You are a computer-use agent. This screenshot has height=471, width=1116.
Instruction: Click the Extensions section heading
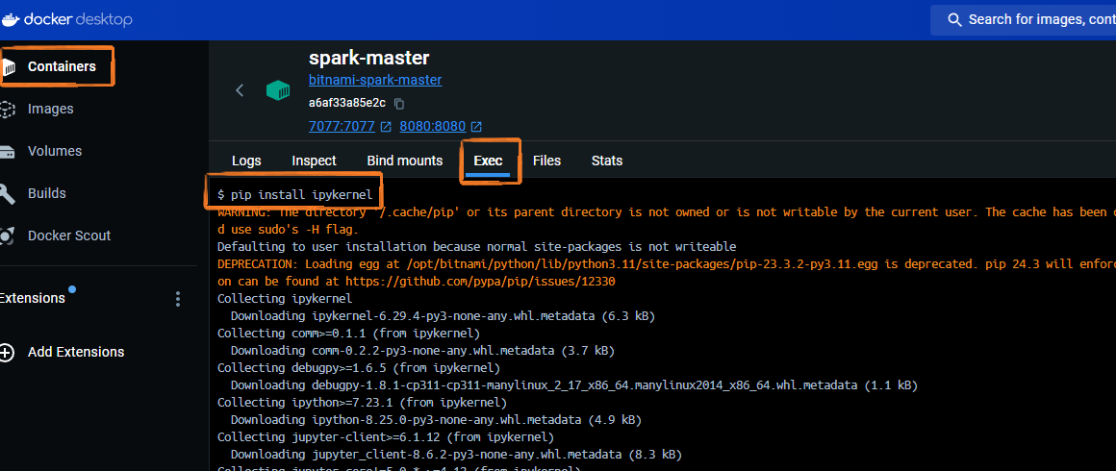click(x=33, y=298)
